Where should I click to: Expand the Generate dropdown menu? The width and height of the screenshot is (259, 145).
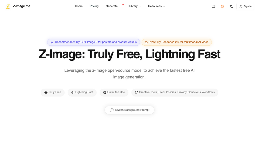click(x=113, y=6)
